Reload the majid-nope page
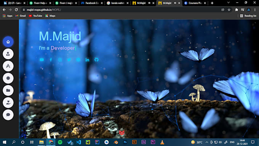Viewport: 259px width, 146px height. pyautogui.click(x=16, y=10)
